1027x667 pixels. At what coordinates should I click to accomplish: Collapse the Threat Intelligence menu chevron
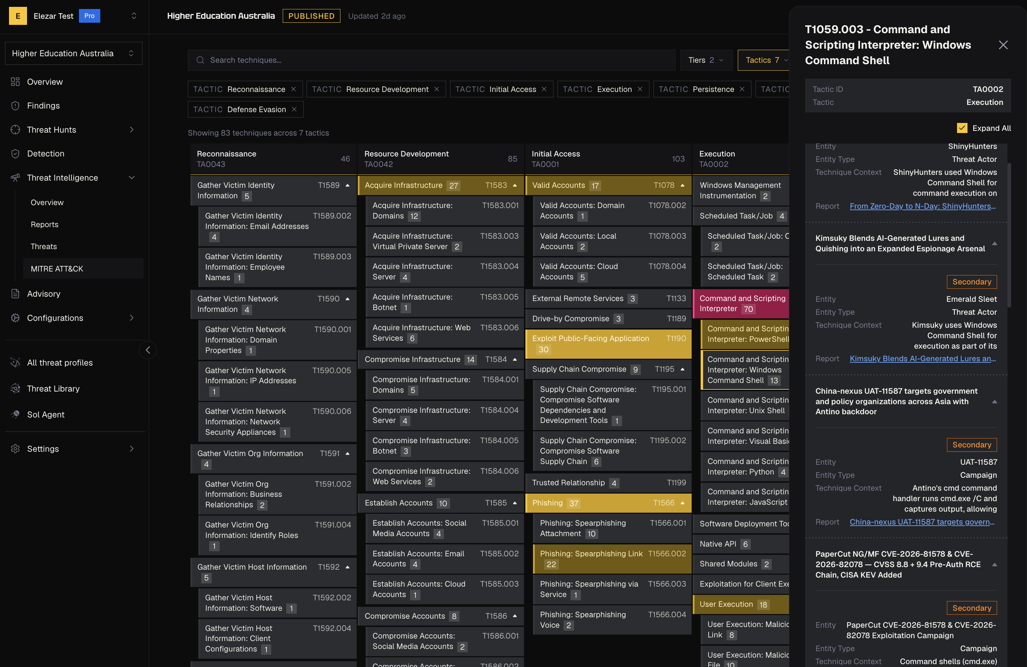pos(132,178)
